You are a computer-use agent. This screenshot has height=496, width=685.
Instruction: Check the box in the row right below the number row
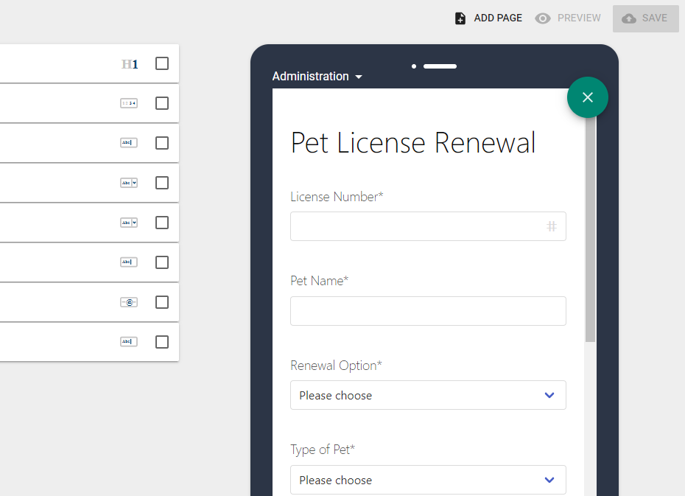(162, 143)
